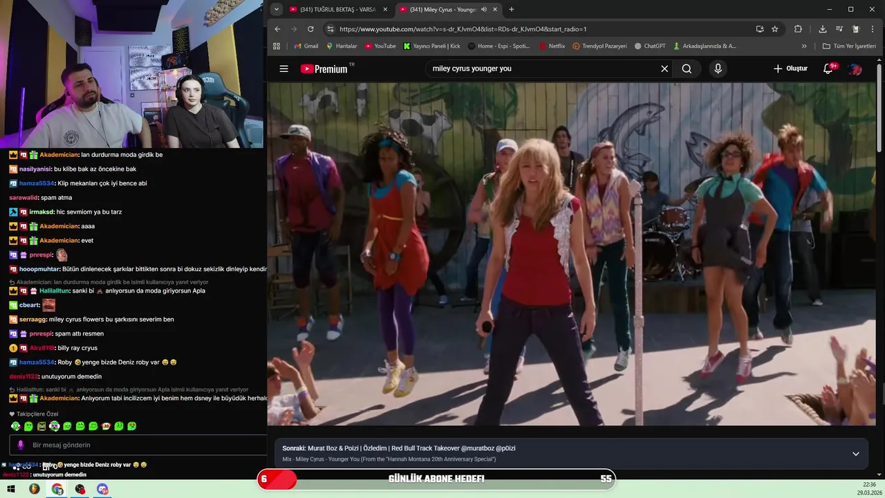Click the browser forward arrow
Screen dimensions: 885x498
[294, 29]
